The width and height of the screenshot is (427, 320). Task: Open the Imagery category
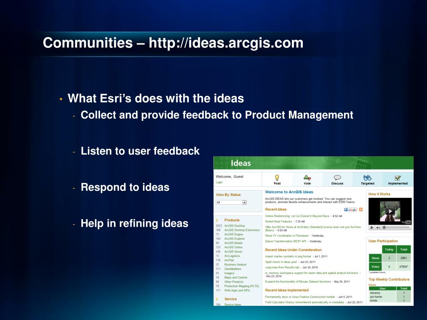click(x=229, y=273)
